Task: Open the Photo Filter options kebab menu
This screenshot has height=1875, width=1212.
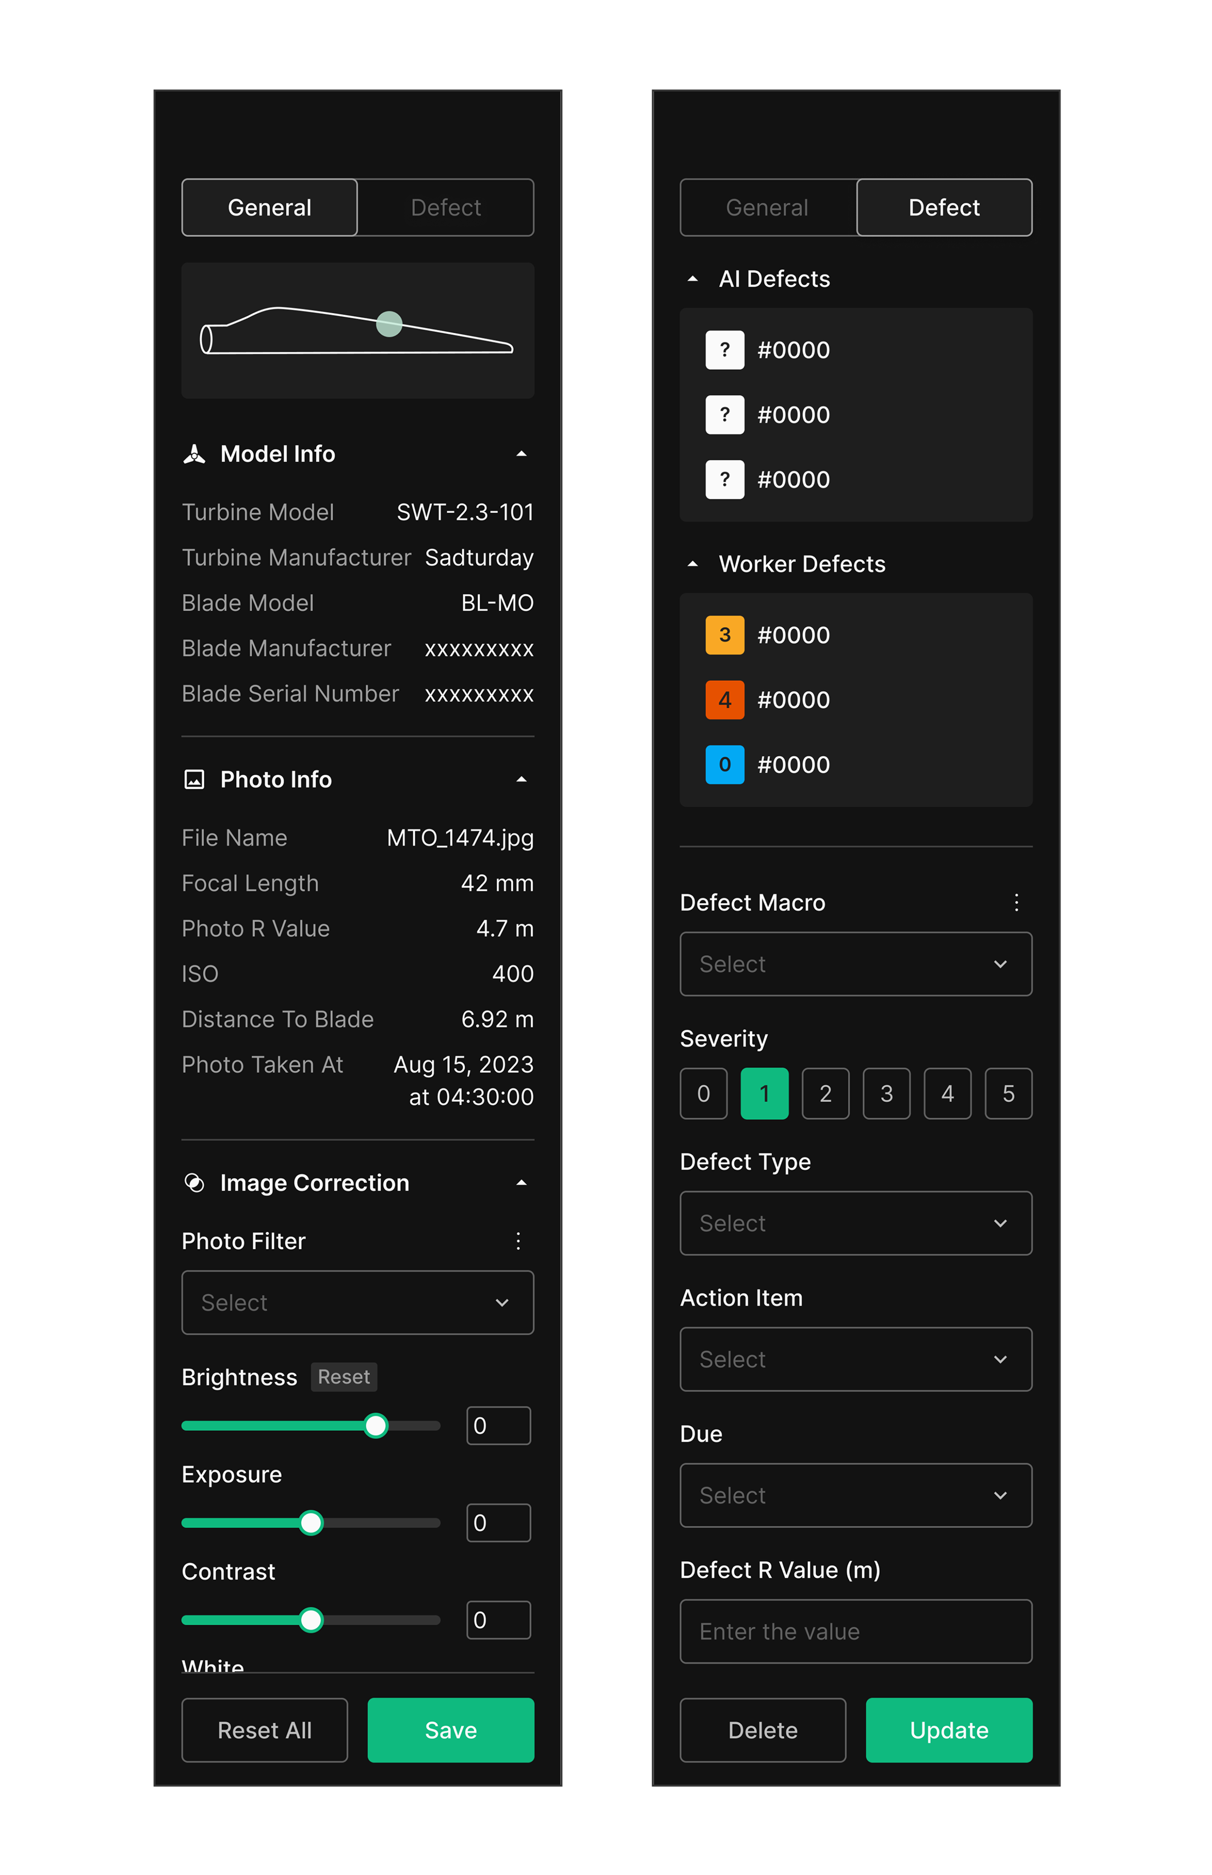Action: (518, 1242)
